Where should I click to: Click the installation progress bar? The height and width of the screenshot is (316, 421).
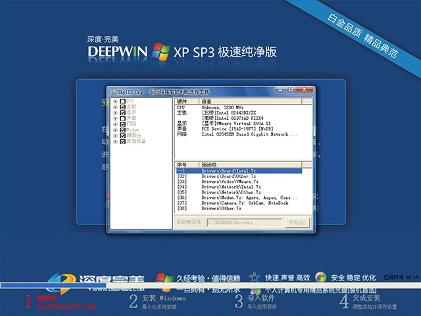210,285
